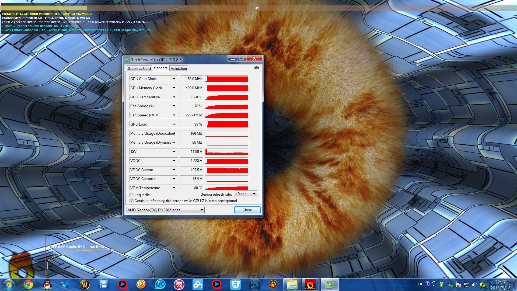Image resolution: width=517 pixels, height=291 pixels.
Task: Click the GPU-Z screenshot camera icon
Action: 256,68
